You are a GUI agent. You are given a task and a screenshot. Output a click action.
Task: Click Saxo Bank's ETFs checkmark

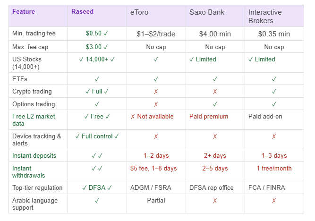tap(215, 79)
